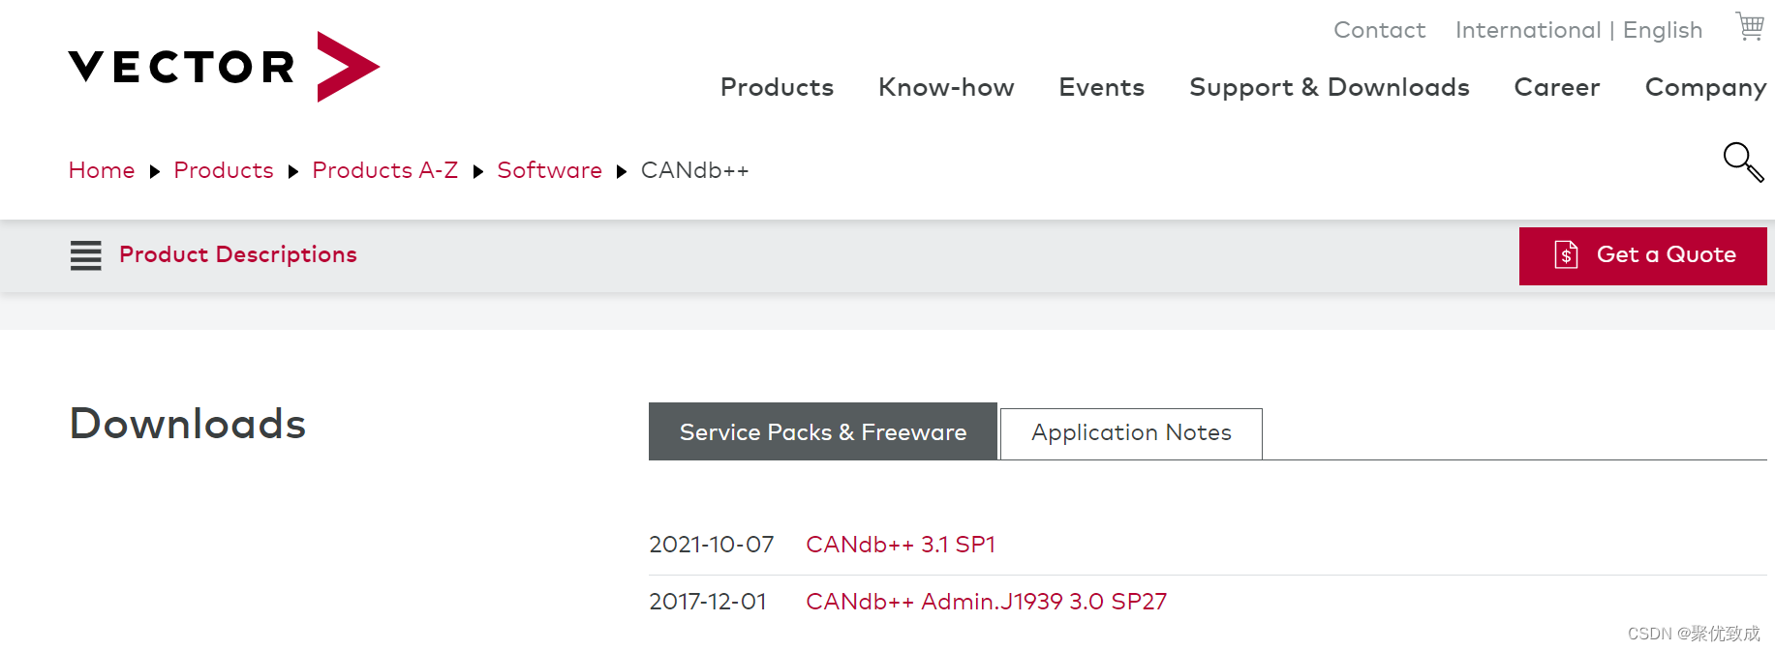Go to Products in the breadcrumb
The height and width of the screenshot is (651, 1775).
pos(224,170)
